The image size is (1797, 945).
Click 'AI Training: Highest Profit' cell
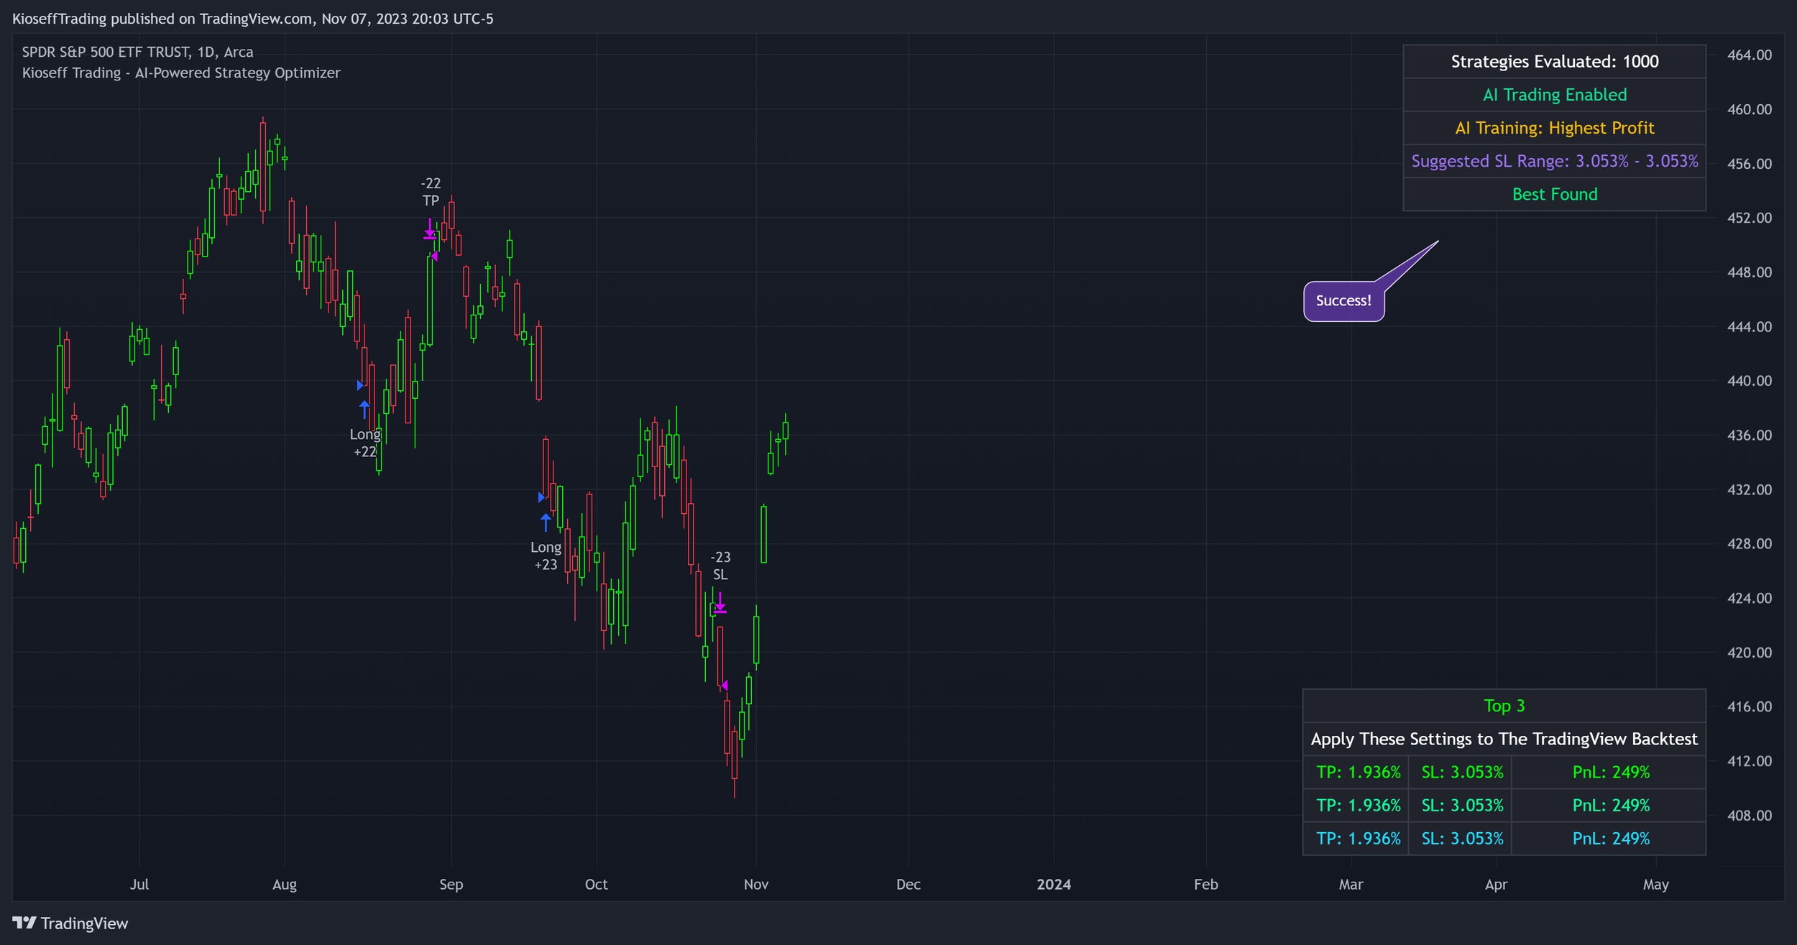pos(1554,128)
